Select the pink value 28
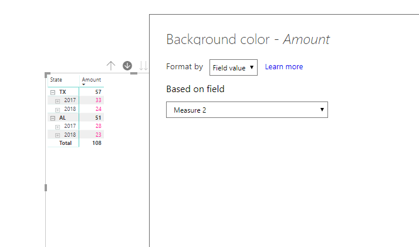Screen dimensions: 419x247 [x=98, y=126]
